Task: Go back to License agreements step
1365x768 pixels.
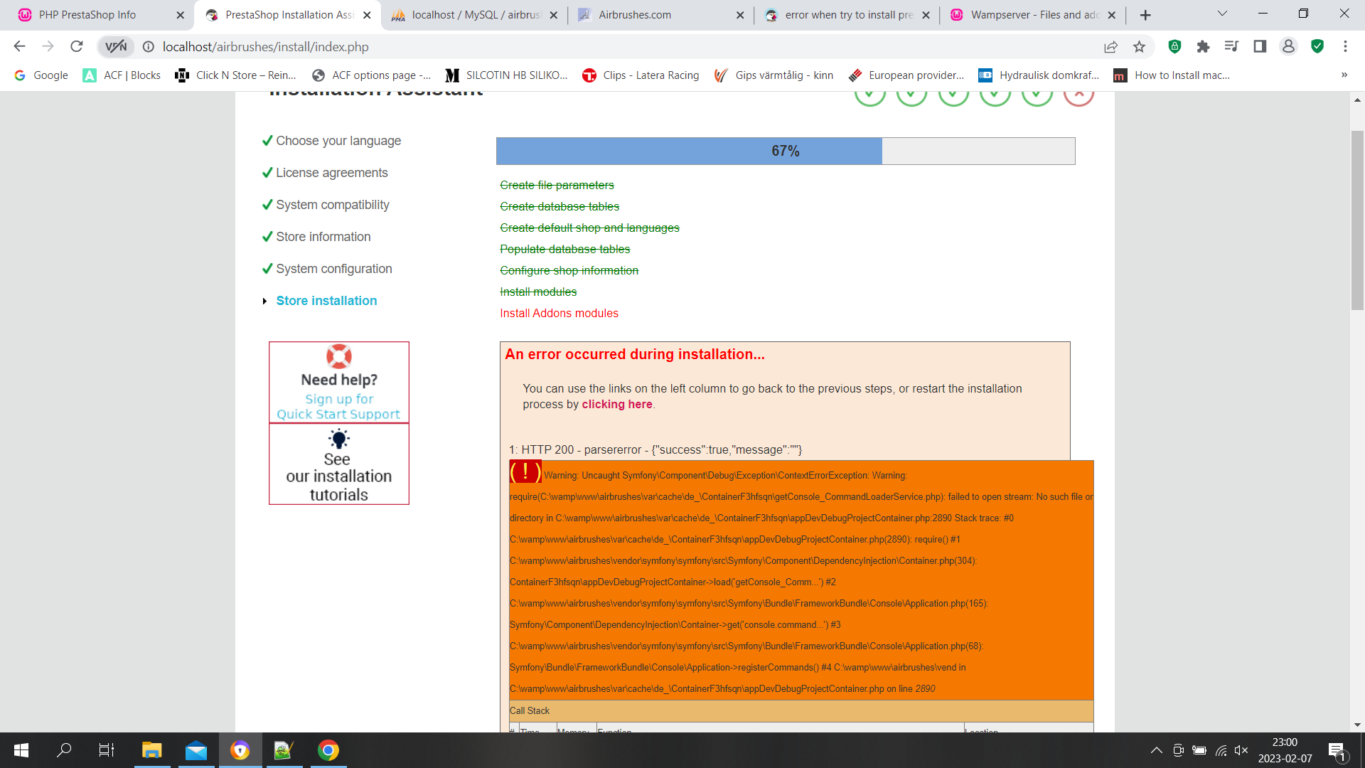Action: click(331, 173)
